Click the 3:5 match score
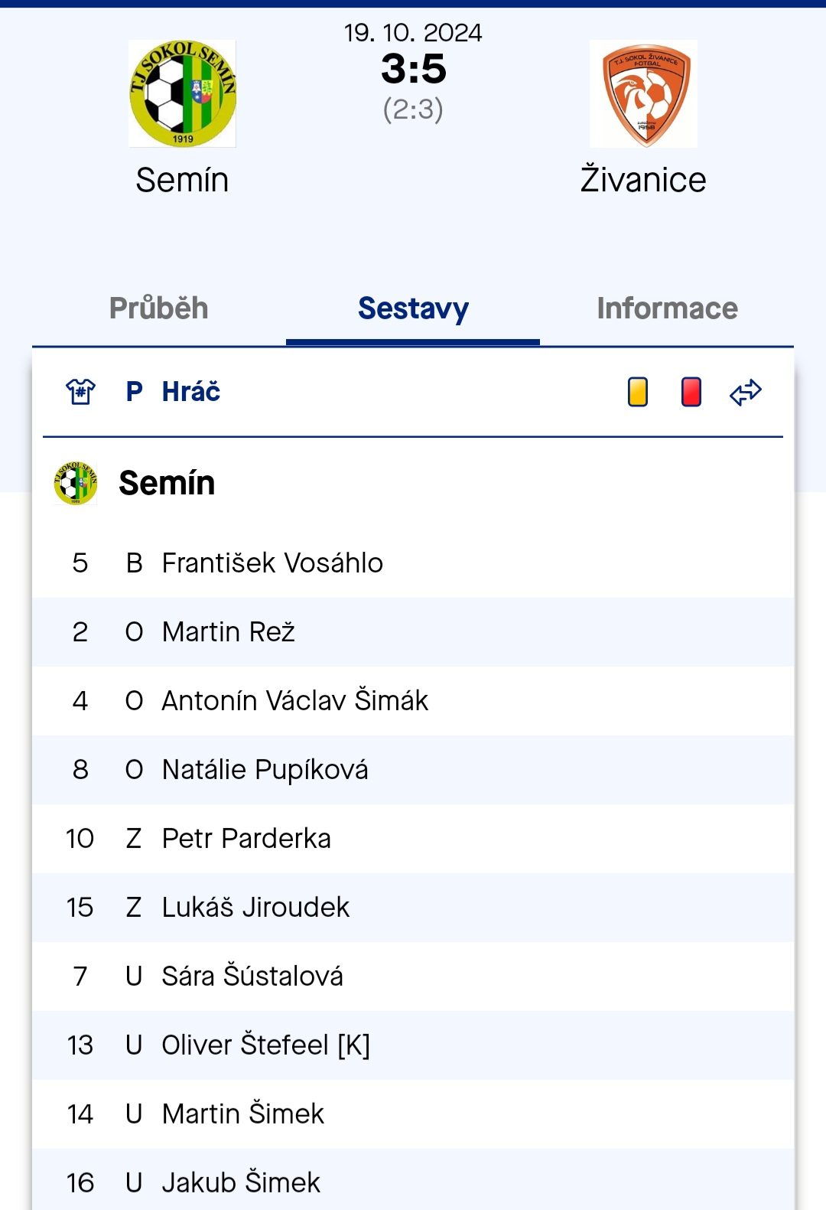The height and width of the screenshot is (1210, 826). [414, 69]
